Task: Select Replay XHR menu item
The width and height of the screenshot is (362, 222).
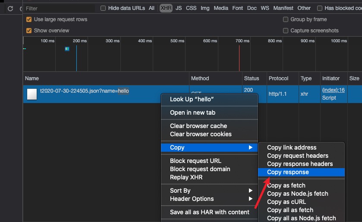Action: coord(209,177)
